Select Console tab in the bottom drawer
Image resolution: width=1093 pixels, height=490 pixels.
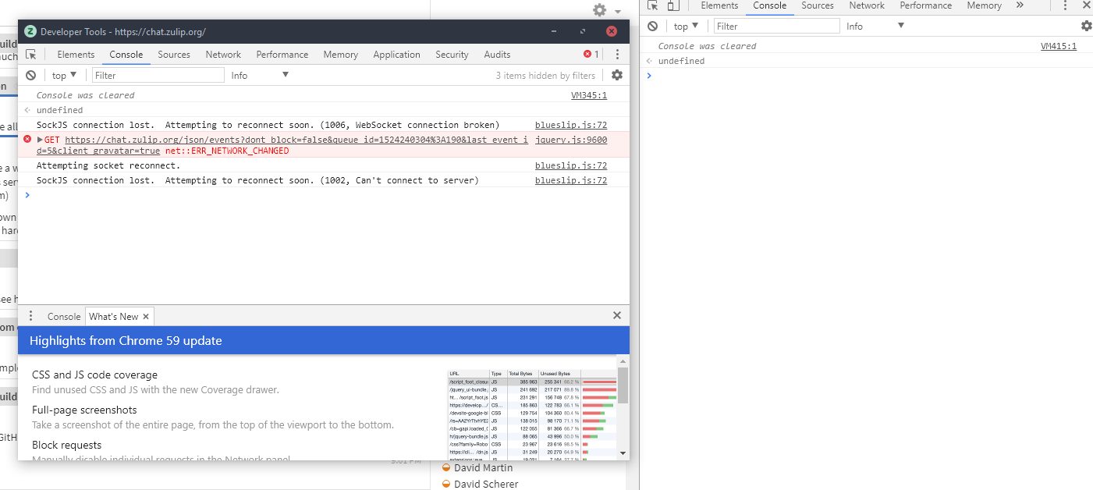click(x=64, y=316)
